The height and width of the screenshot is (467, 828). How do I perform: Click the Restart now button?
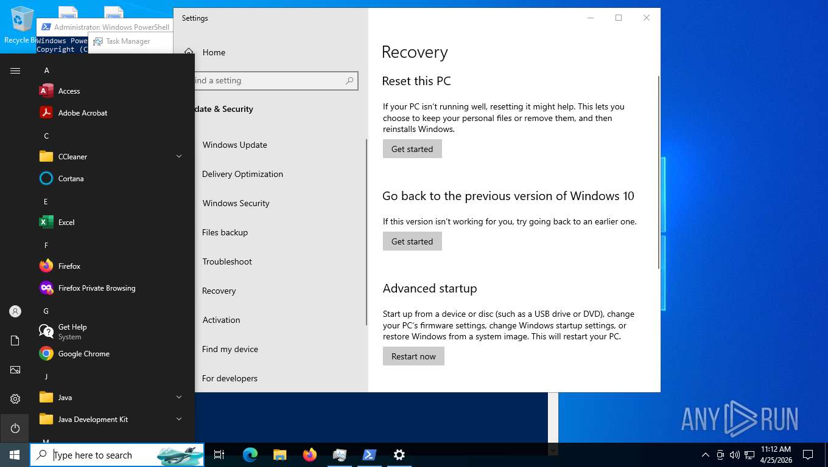[x=413, y=356]
